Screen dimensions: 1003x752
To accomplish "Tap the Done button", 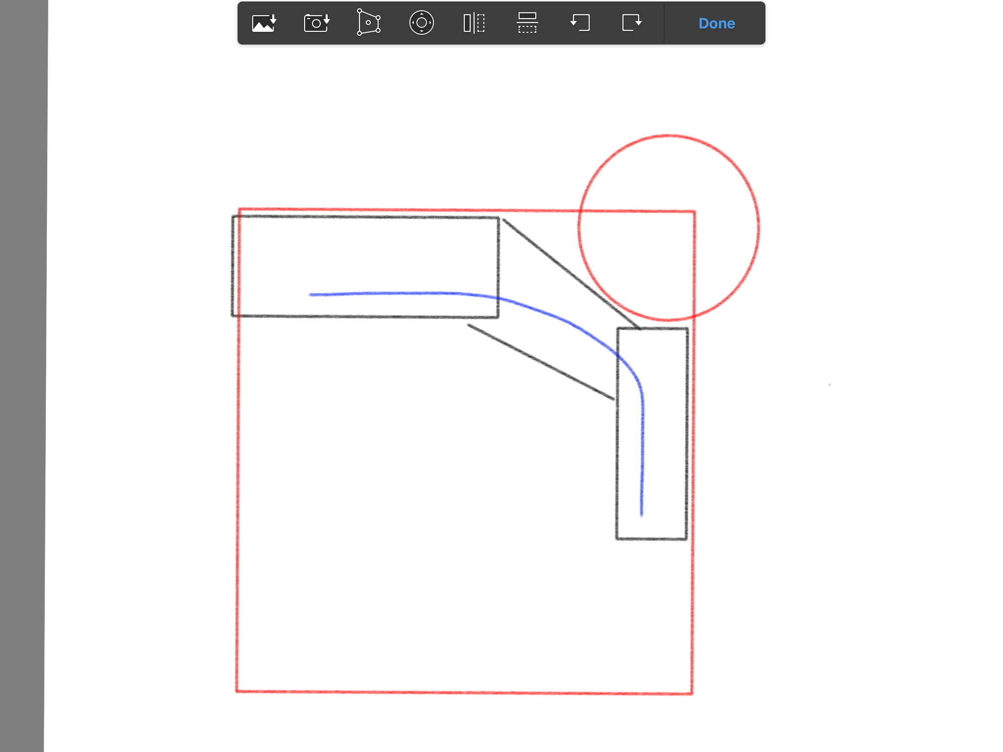I will pyautogui.click(x=716, y=23).
